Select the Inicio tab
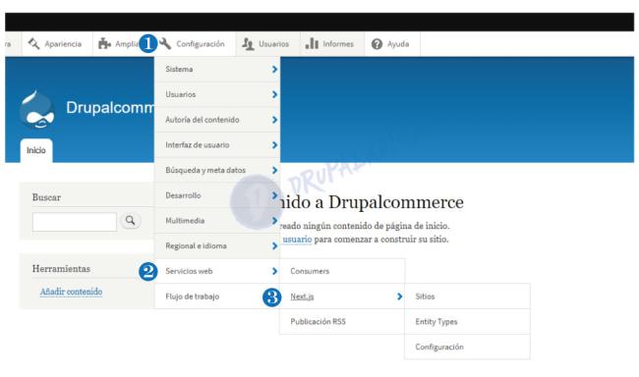The height and width of the screenshot is (377, 639). (36, 150)
